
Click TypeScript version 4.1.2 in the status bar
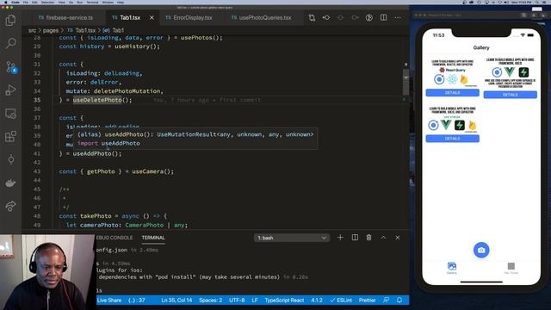317,301
